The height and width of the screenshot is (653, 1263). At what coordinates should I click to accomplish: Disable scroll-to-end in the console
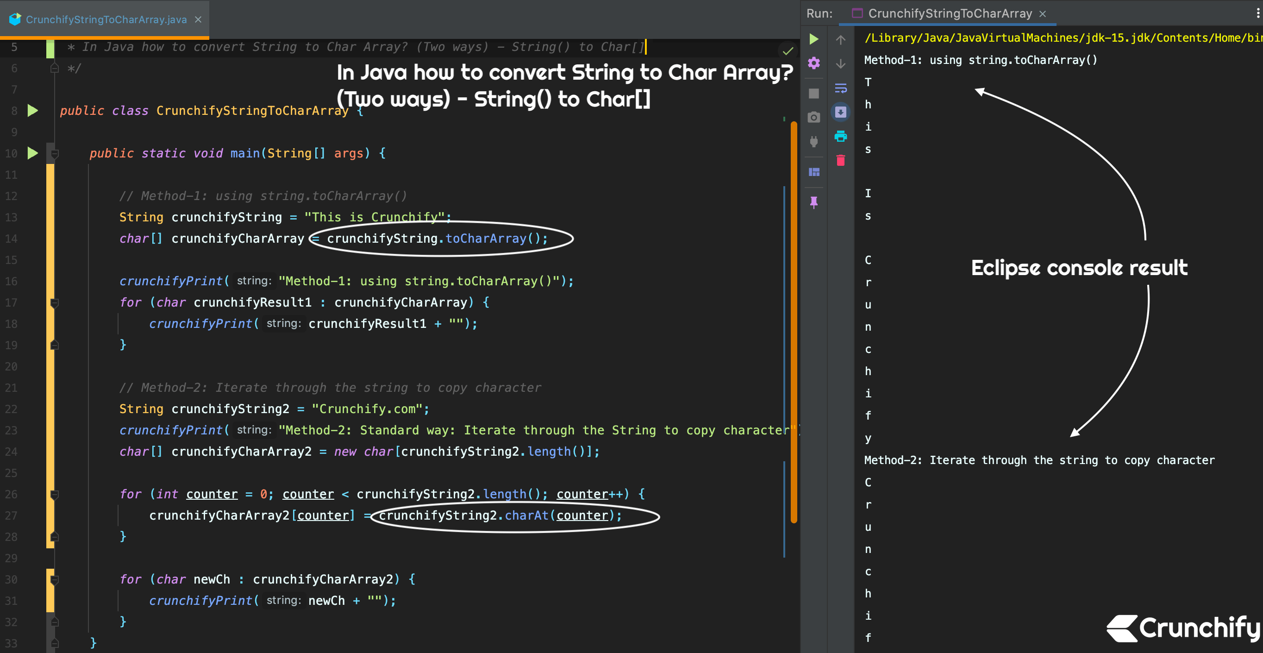[841, 113]
